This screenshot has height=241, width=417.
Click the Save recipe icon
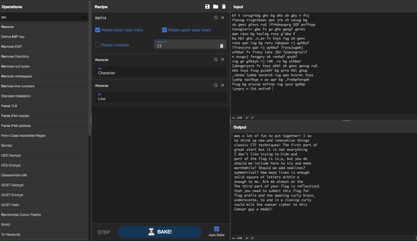tap(207, 7)
